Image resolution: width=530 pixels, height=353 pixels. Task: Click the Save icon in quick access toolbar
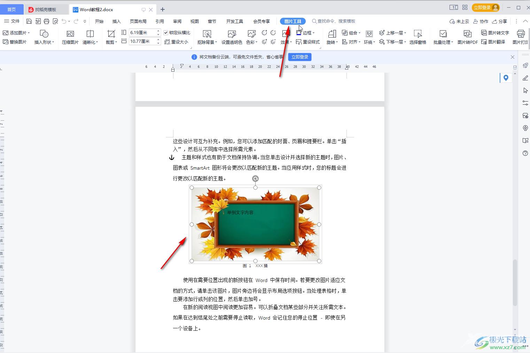29,21
